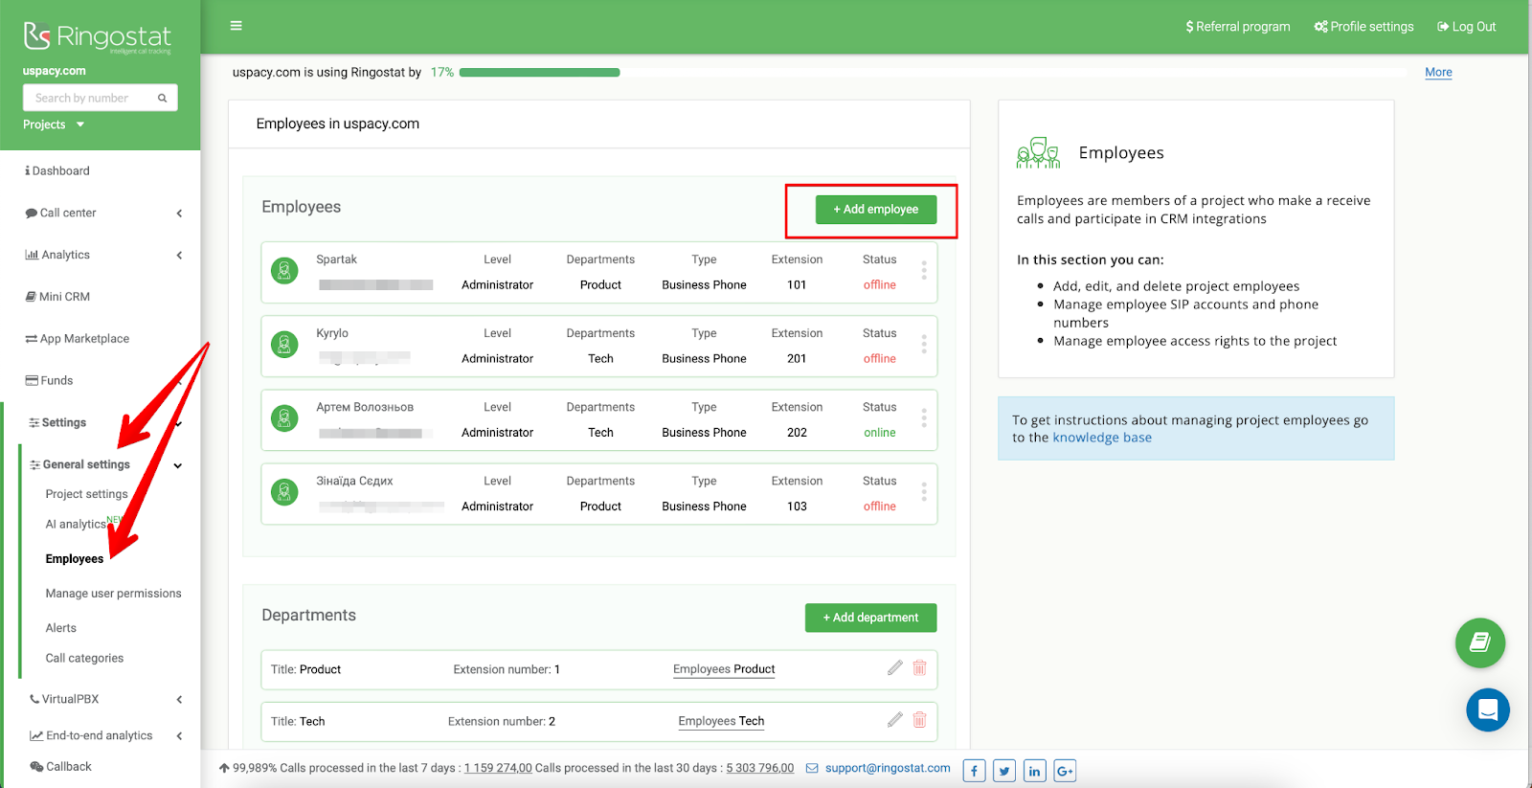Open the green knowledge book floating button
Screen dimensions: 1532x788
1480,642
